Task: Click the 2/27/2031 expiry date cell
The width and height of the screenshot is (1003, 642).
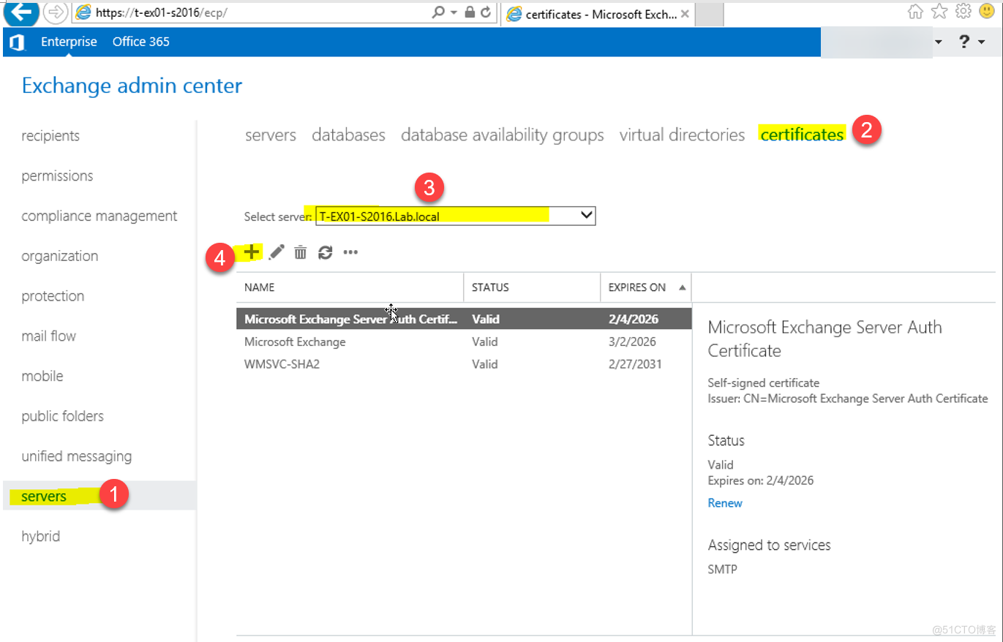Action: pyautogui.click(x=635, y=364)
